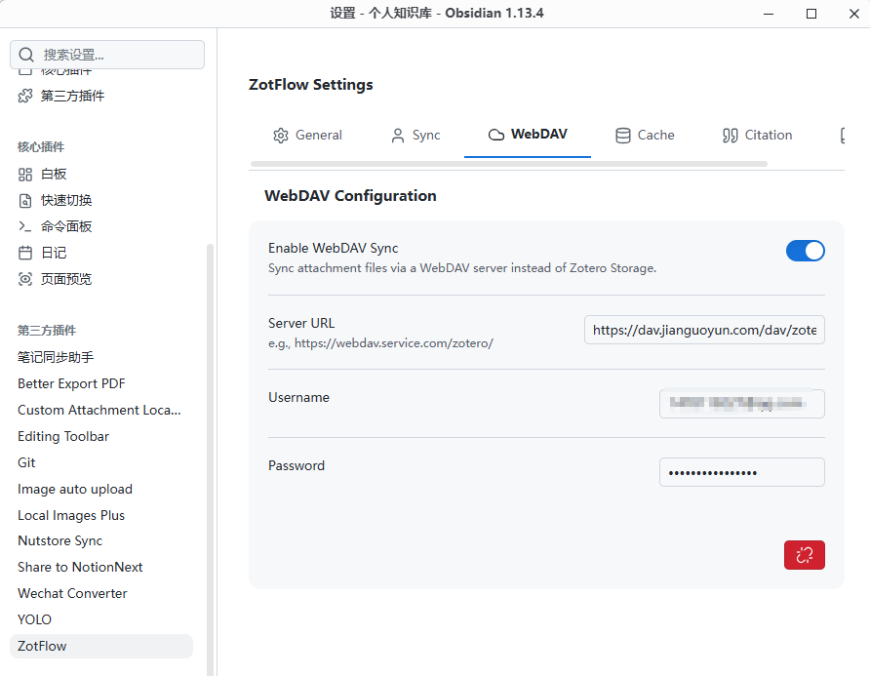Click the Password input field
The width and height of the screenshot is (870, 676).
pyautogui.click(x=742, y=472)
